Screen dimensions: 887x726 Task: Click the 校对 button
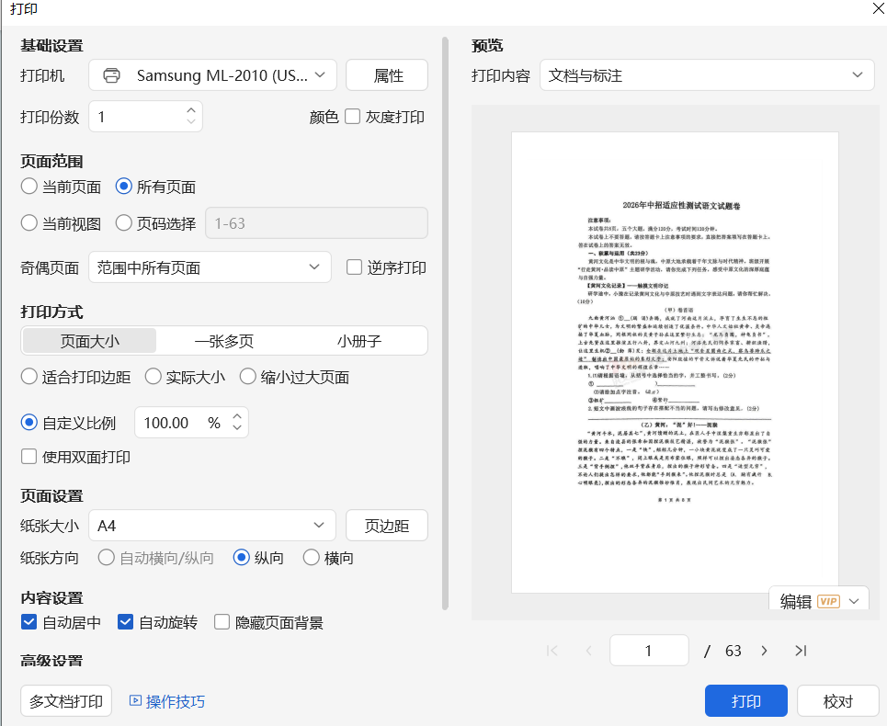(x=838, y=701)
